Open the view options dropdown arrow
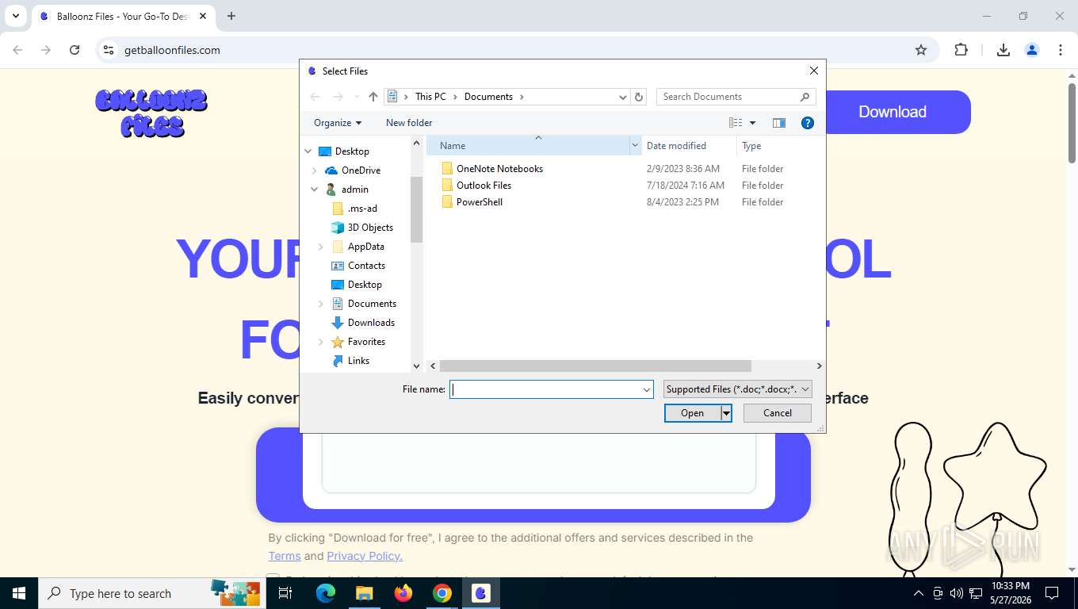 (x=752, y=123)
